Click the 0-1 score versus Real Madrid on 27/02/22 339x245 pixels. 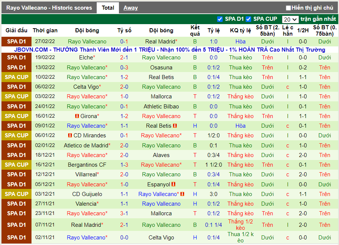(124, 41)
